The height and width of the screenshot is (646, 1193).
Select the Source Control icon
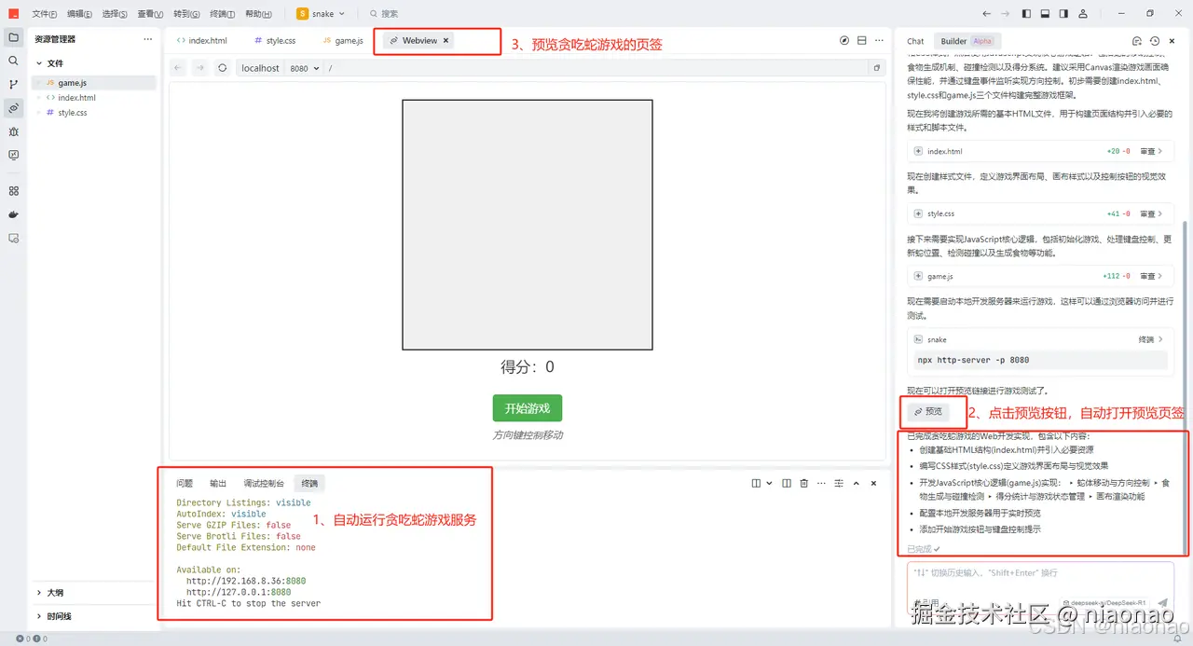(13, 85)
